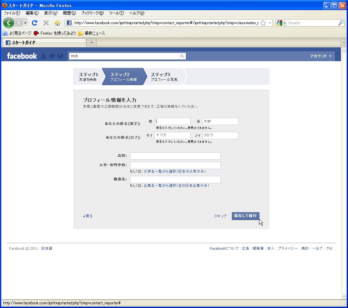The width and height of the screenshot is (348, 308).
Task: Click the 高校 high school input field
Action: pos(175,156)
